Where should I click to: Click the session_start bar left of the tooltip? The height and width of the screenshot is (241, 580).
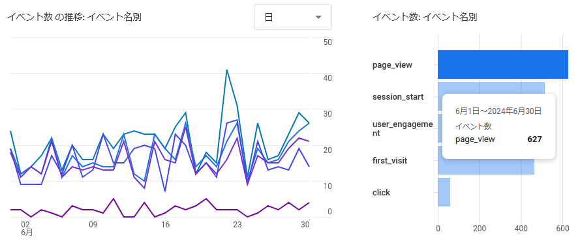[440, 96]
